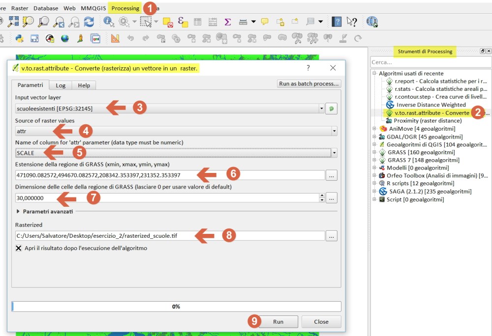This screenshot has height=336, width=492.
Task: Click the Identify Features tool icon
Action: [108, 22]
